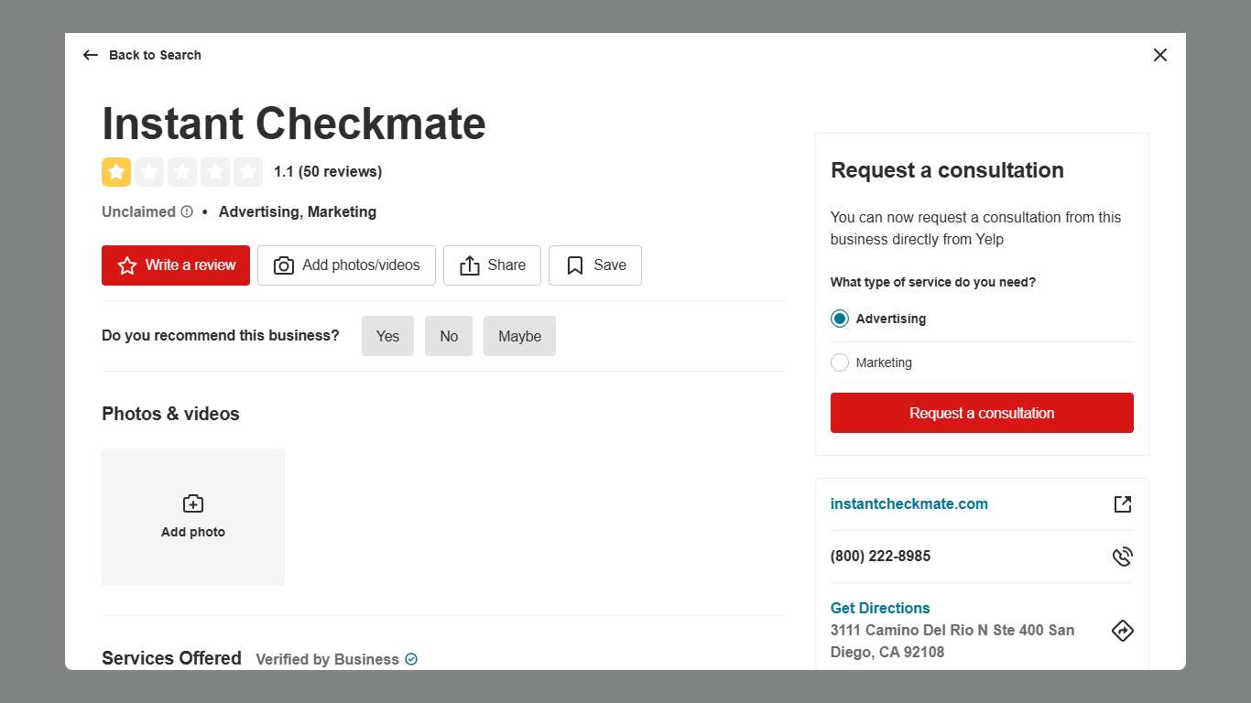Select the Marketing service option
Image resolution: width=1251 pixels, height=703 pixels.
coord(840,362)
